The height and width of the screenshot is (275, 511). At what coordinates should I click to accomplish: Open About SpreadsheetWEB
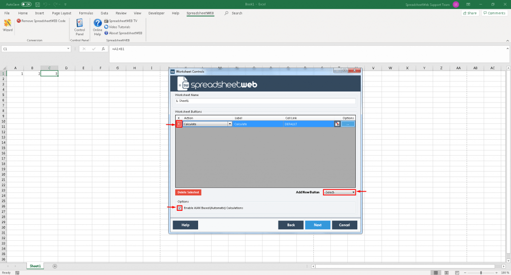[123, 33]
